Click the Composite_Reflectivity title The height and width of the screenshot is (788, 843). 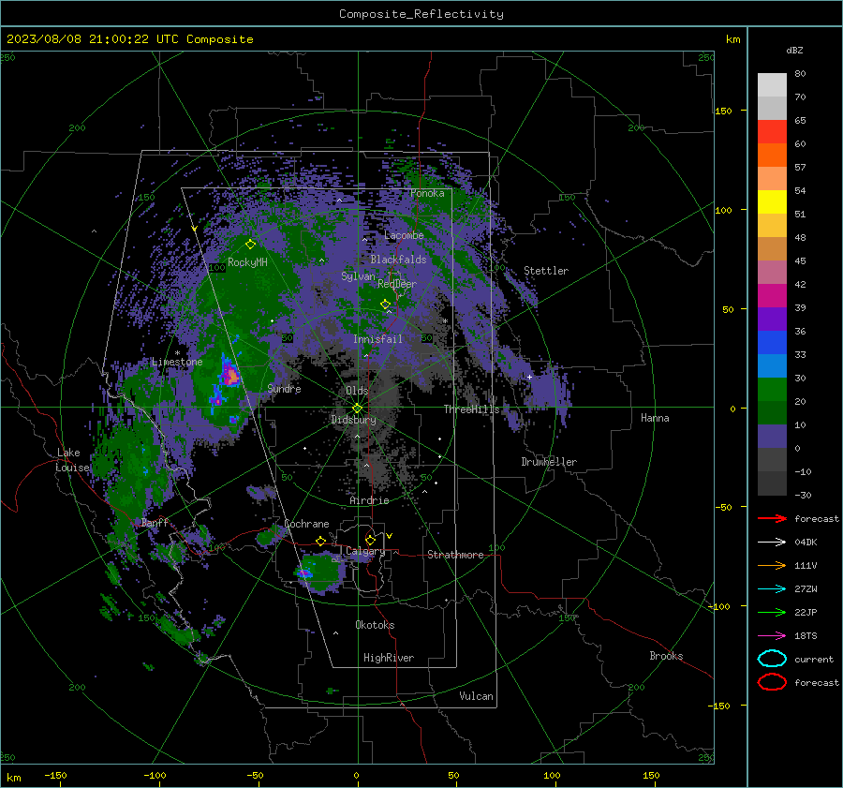tap(421, 14)
